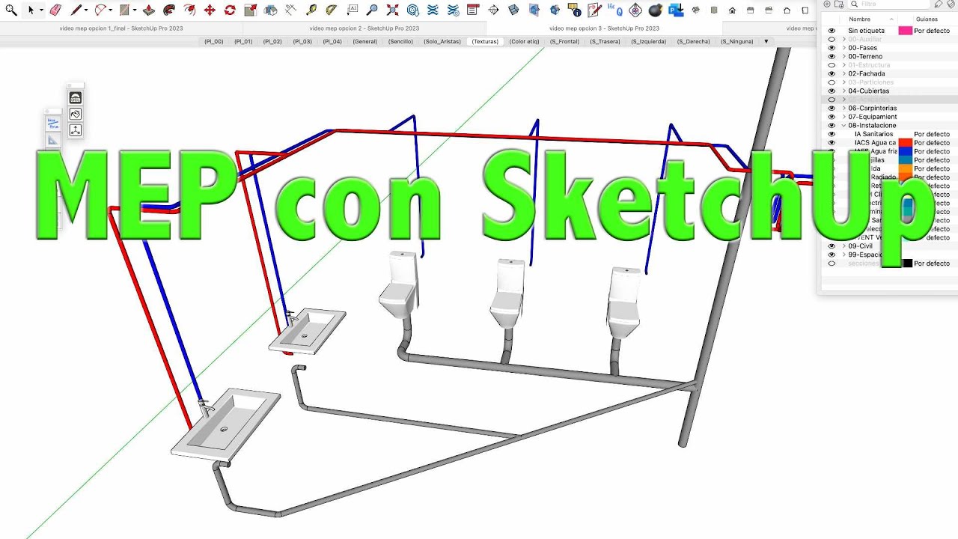Switch to scene tab (Color etiq)
The height and width of the screenshot is (539, 958).
[x=524, y=42]
